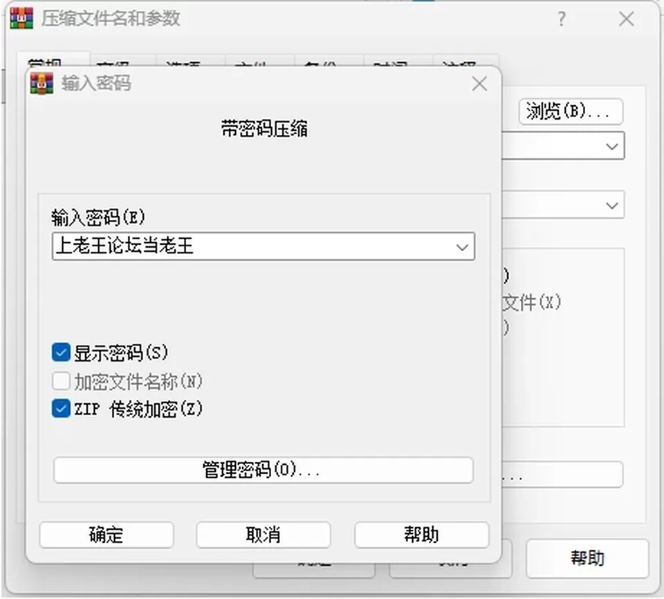Enable the 加密文件名称(N) checkbox
664x599 pixels.
(x=61, y=381)
